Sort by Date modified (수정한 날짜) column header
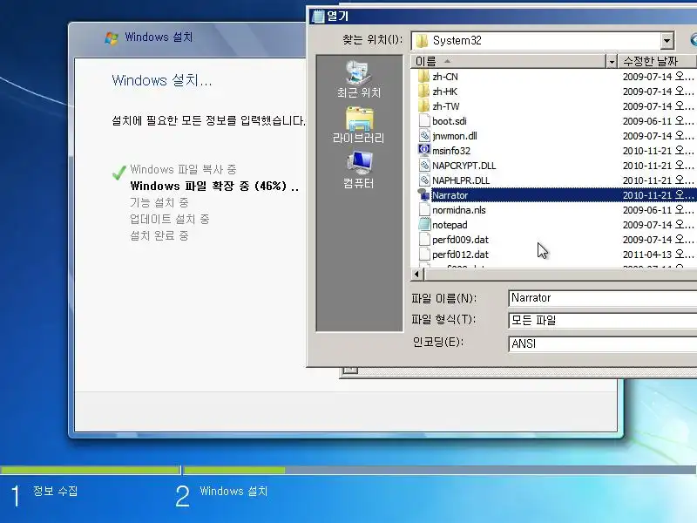697x523 pixels. coord(658,61)
